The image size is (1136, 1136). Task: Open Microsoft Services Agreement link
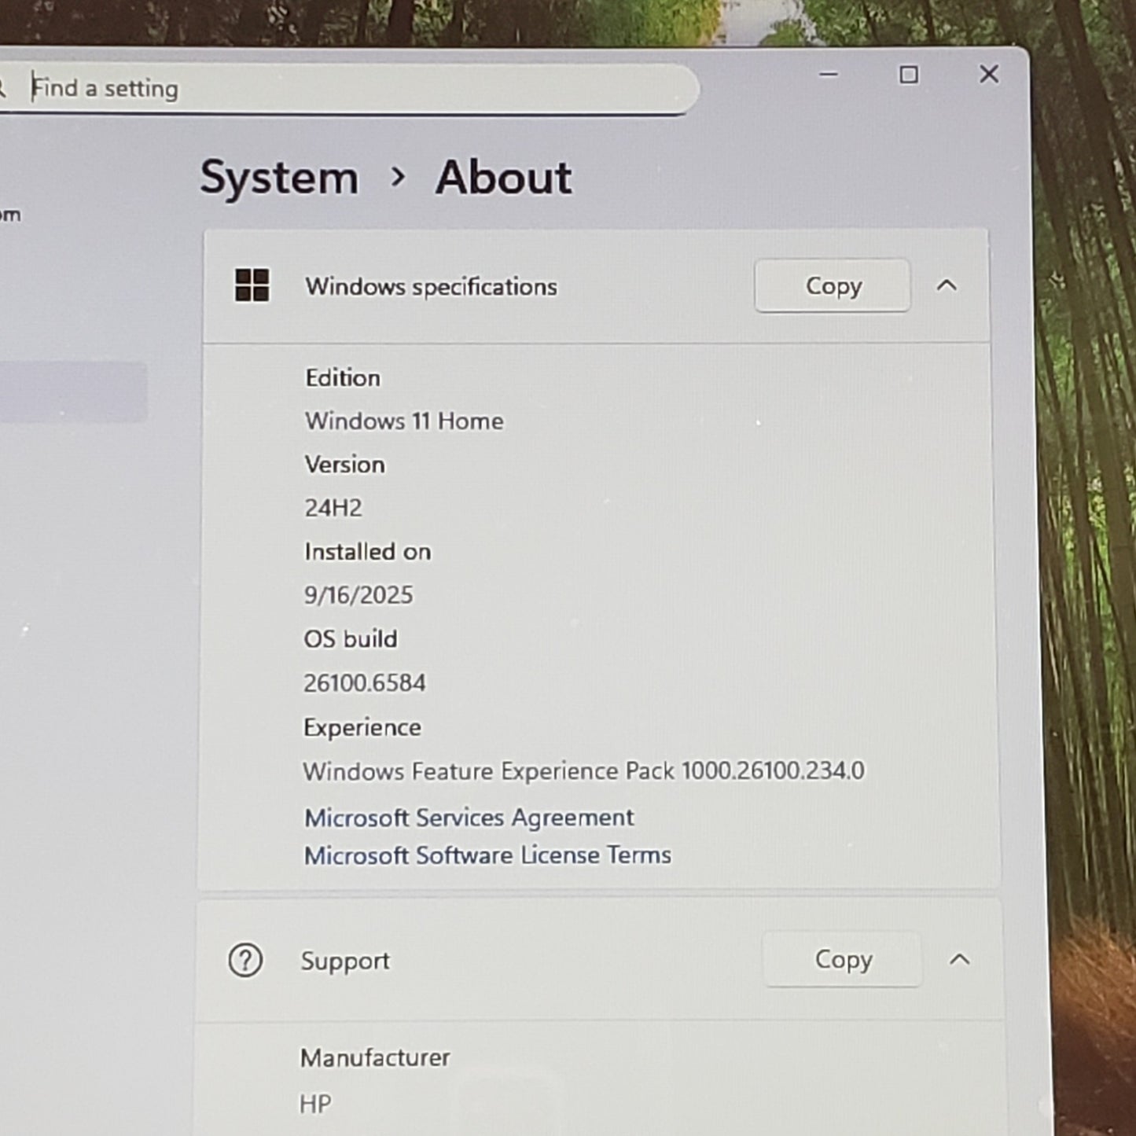click(469, 818)
